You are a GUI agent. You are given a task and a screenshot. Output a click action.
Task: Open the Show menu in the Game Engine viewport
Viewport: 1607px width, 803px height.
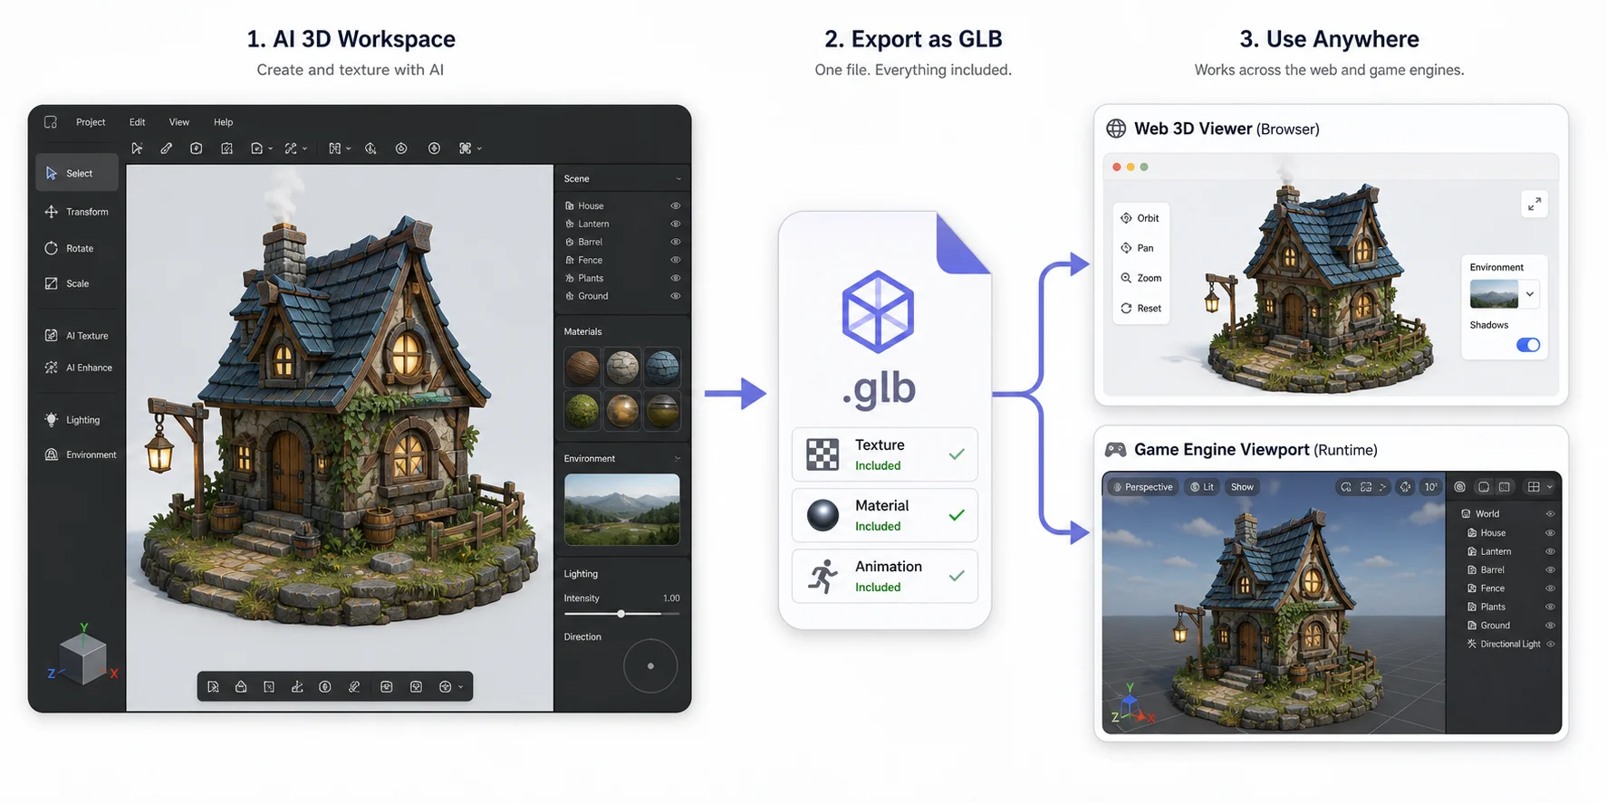[1242, 487]
